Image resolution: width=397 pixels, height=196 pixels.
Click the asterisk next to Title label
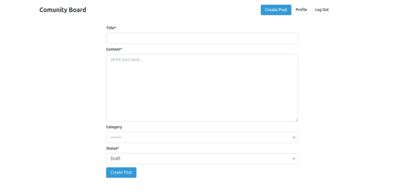[x=115, y=28]
